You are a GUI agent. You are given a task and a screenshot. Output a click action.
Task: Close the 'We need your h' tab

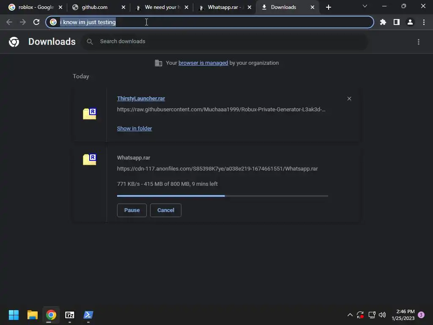coord(186,7)
